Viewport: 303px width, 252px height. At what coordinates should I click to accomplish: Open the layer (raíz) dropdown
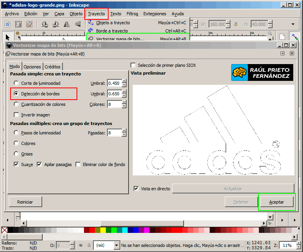(117, 245)
